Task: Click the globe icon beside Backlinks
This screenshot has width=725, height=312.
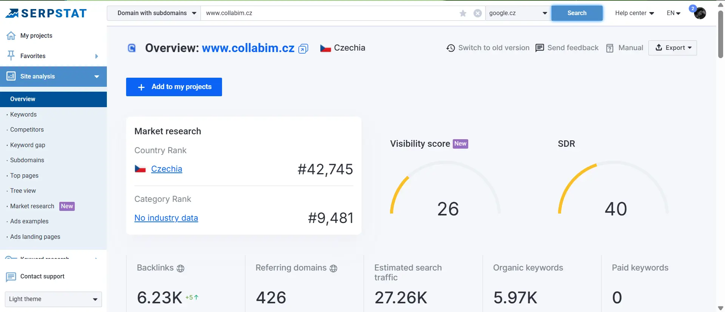Action: (x=180, y=268)
